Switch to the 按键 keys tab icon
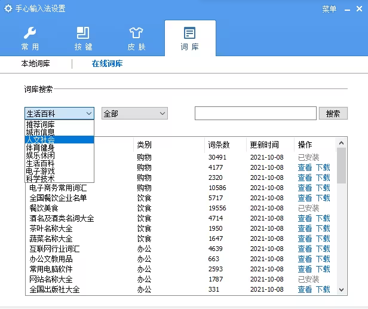Image resolution: width=368 pixels, height=309 pixels. coord(83,38)
